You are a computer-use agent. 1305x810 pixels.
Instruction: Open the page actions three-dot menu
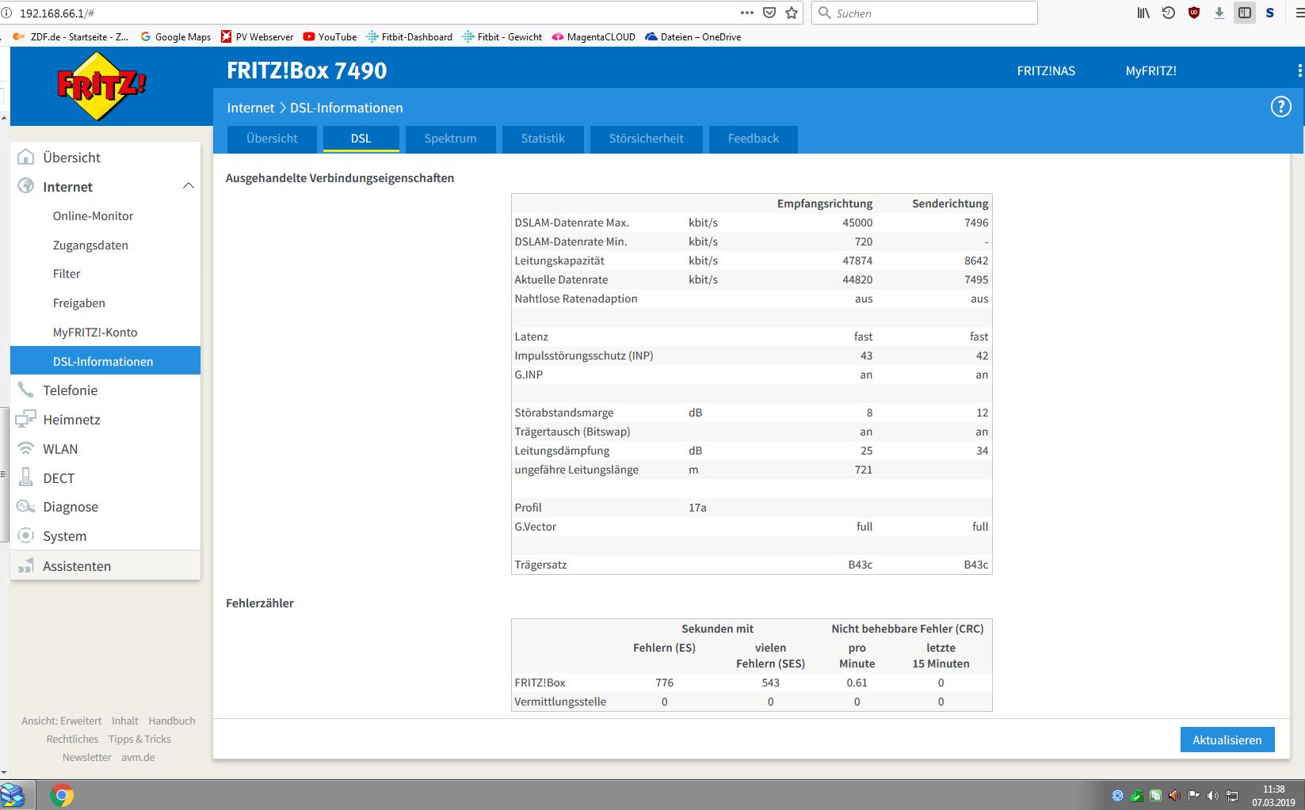point(746,13)
